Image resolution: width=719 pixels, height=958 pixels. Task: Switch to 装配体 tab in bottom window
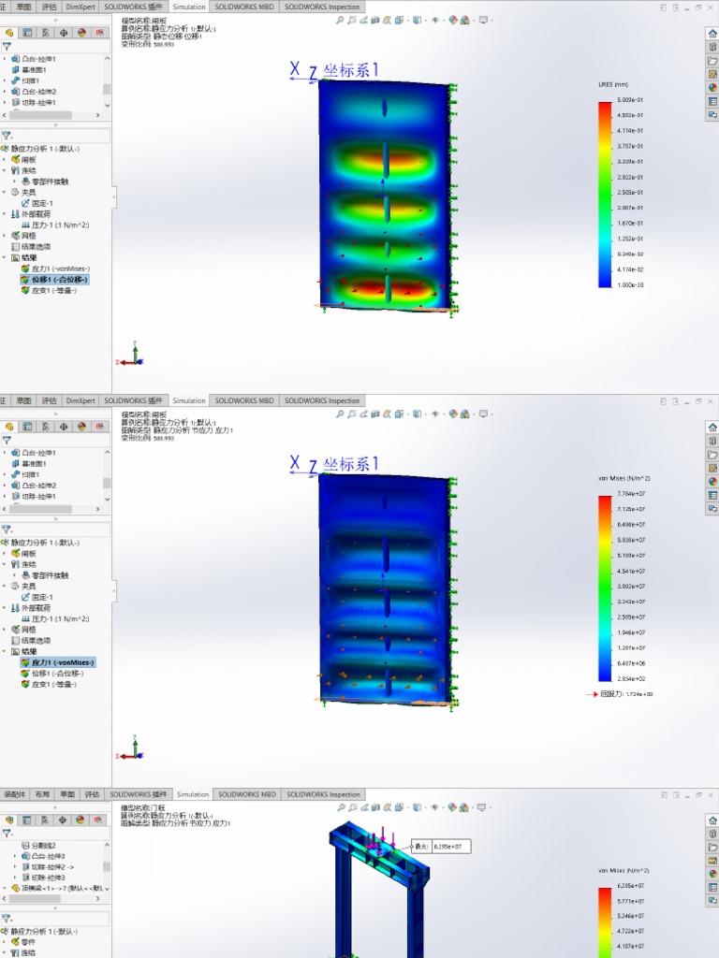click(x=15, y=794)
